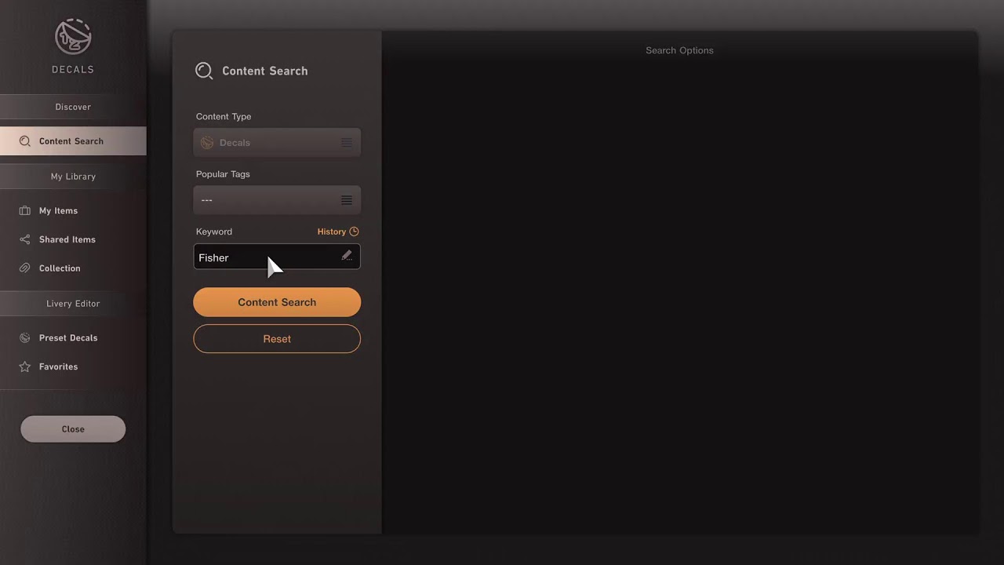
Task: Click the Decals logo icon
Action: [x=73, y=37]
